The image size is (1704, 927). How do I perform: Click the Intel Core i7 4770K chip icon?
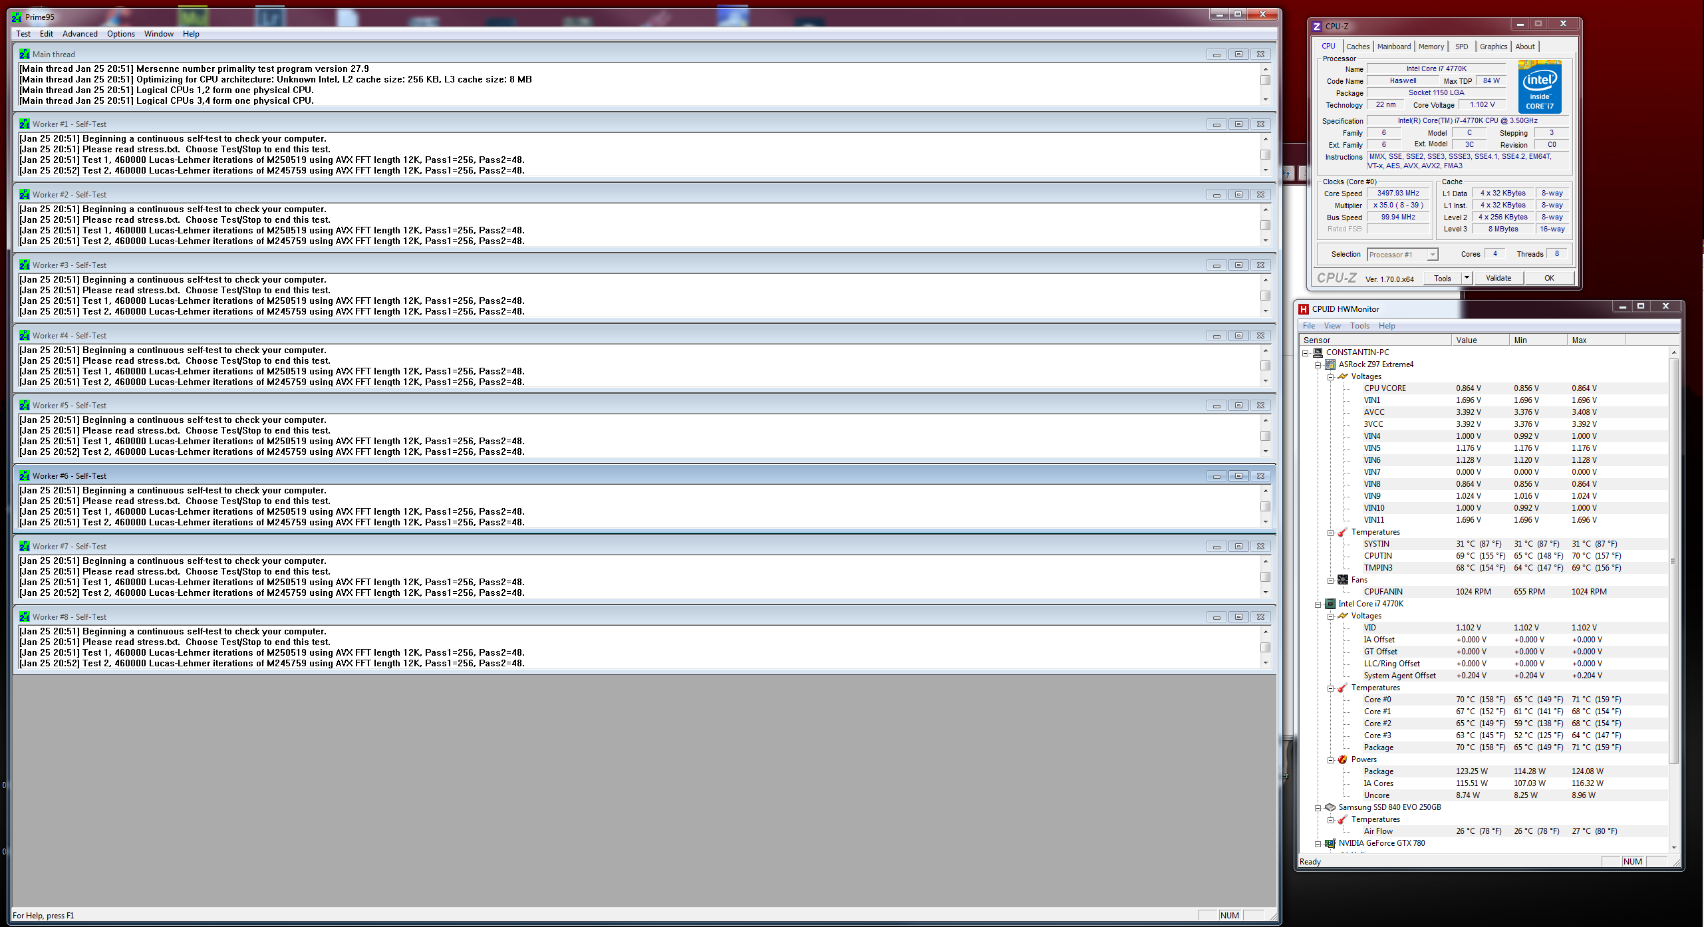[x=1330, y=604]
